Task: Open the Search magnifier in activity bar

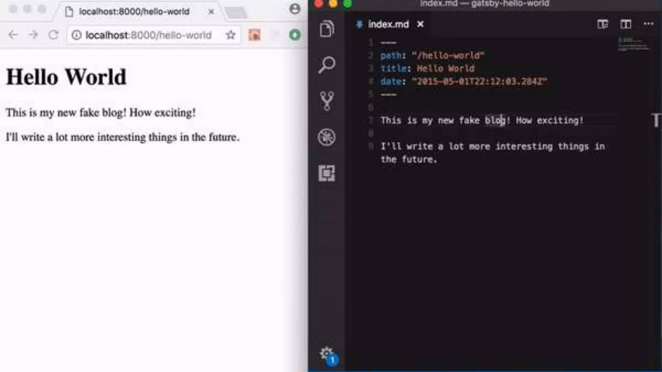Action: [326, 65]
